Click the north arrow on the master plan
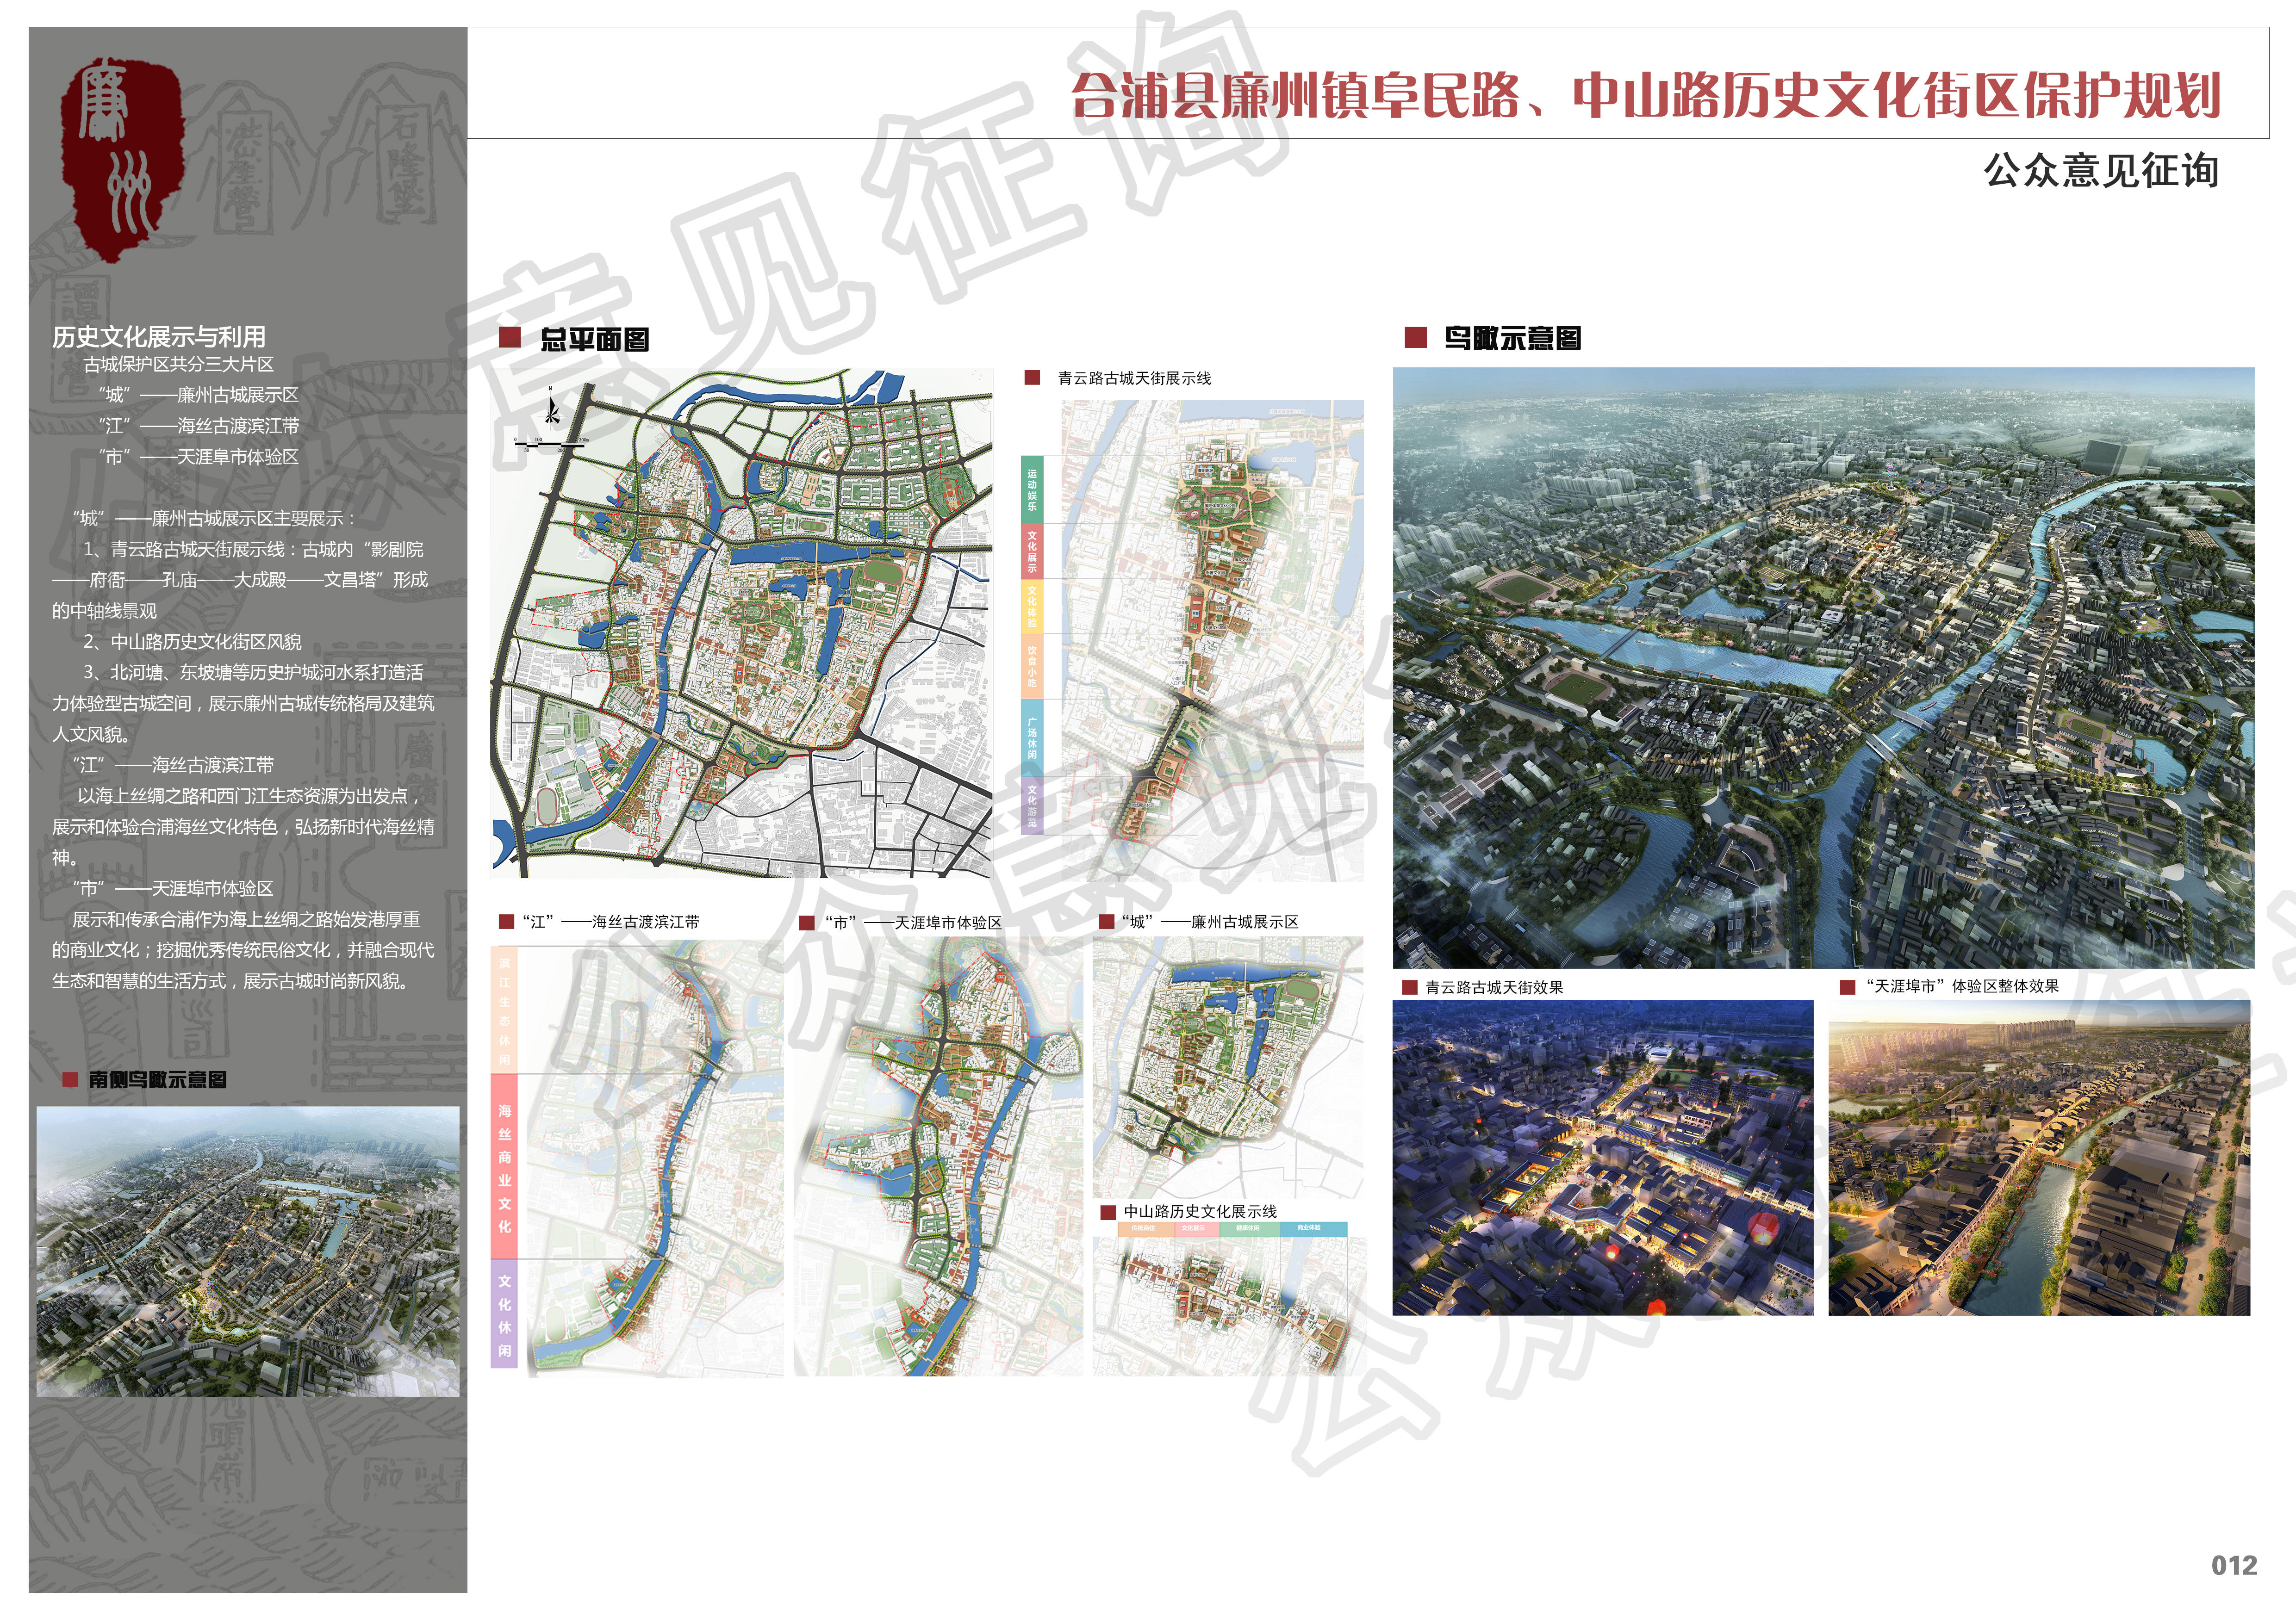 [x=551, y=408]
